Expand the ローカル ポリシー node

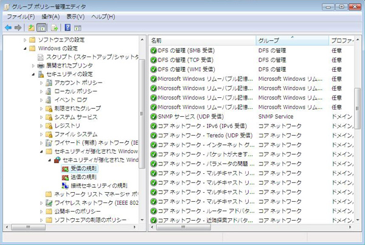41,91
